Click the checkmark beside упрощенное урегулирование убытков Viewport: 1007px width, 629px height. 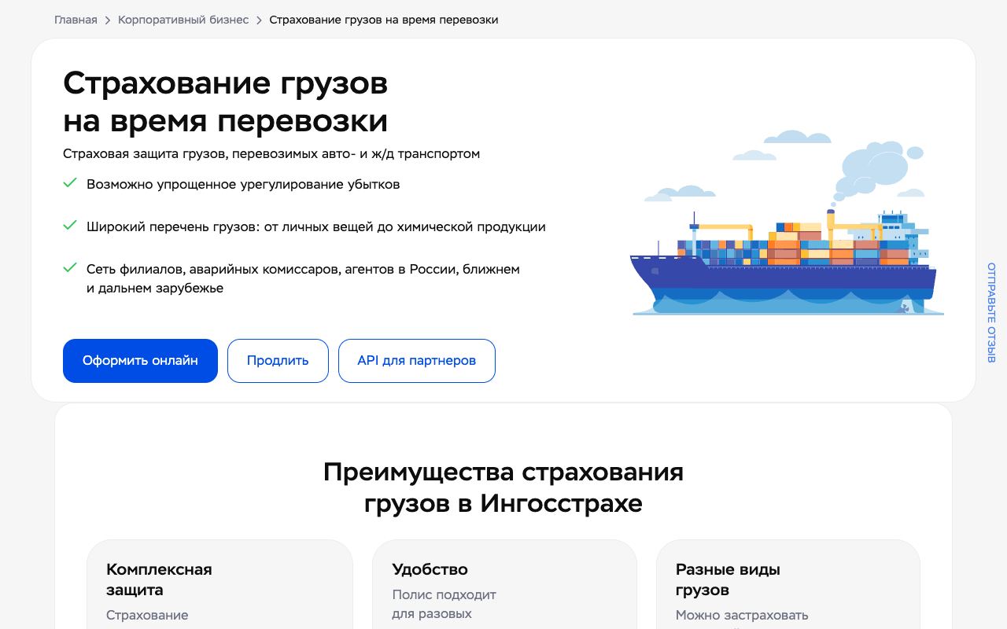click(70, 183)
